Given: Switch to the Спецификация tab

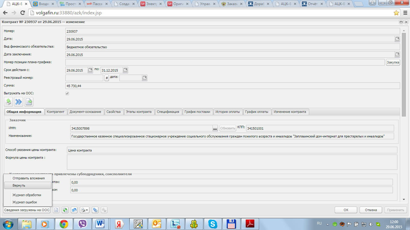Looking at the screenshot, I should click(x=168, y=112).
